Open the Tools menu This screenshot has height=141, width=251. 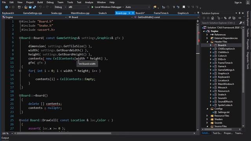[70, 2]
